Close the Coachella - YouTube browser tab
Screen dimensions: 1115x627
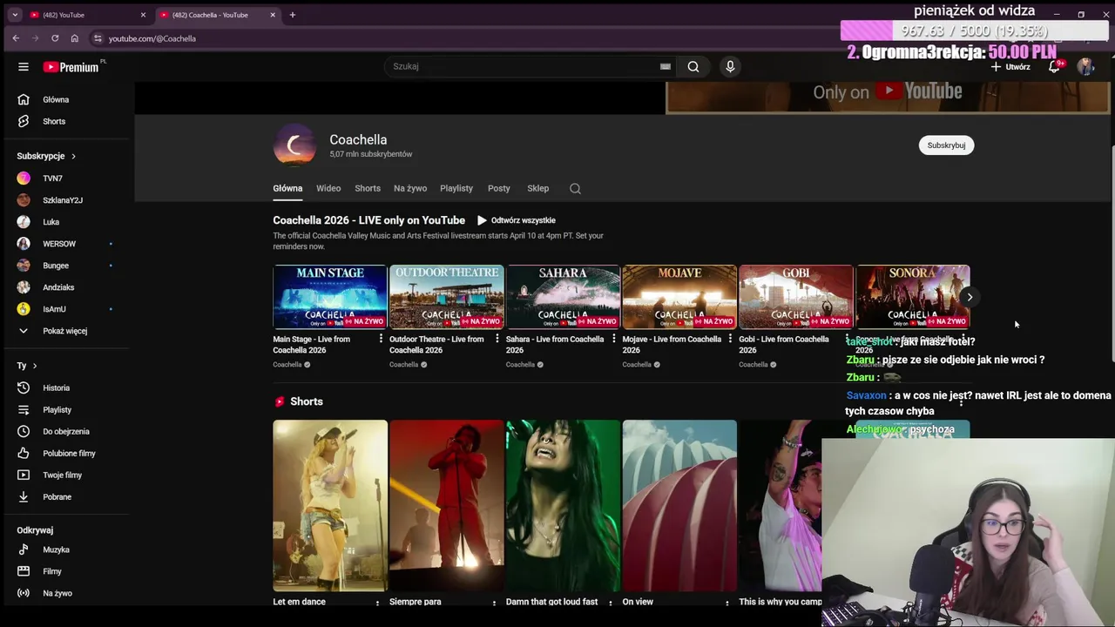click(273, 15)
